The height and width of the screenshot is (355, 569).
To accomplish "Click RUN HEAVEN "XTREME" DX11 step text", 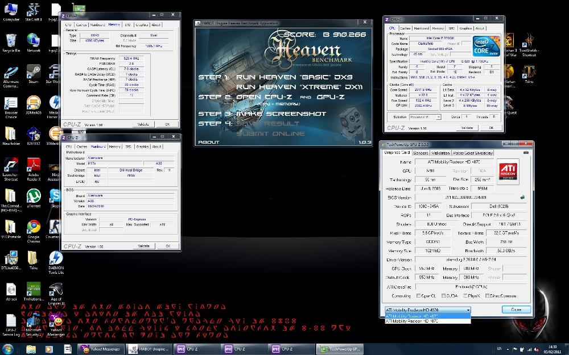I will pyautogui.click(x=299, y=87).
